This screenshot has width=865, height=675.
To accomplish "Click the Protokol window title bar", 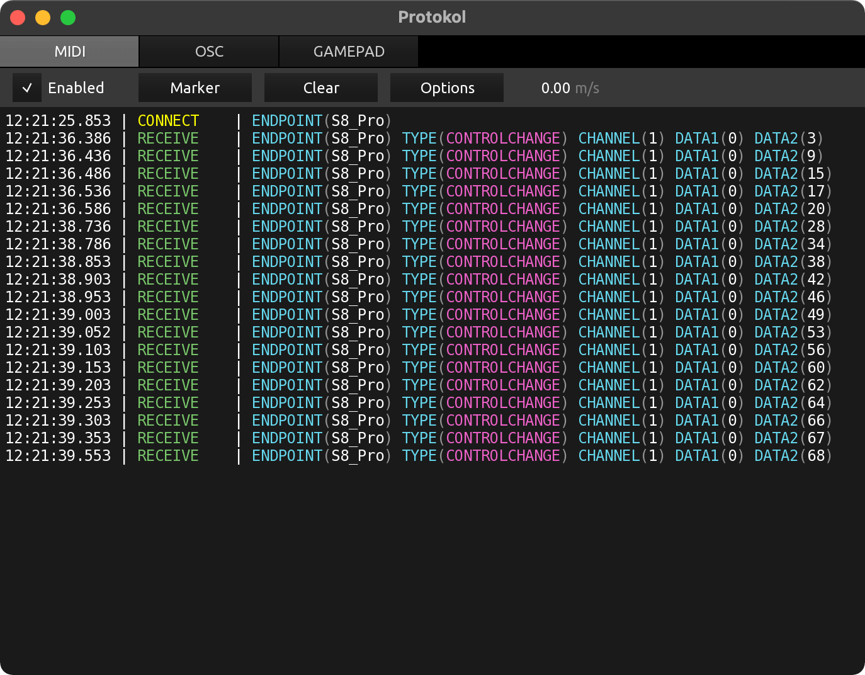I will click(432, 17).
